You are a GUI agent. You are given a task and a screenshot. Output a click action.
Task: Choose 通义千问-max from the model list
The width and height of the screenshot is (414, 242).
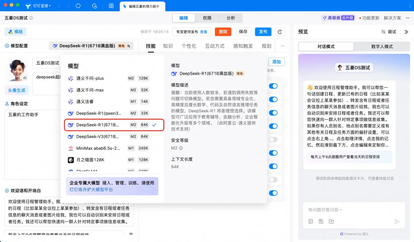pyautogui.click(x=112, y=90)
